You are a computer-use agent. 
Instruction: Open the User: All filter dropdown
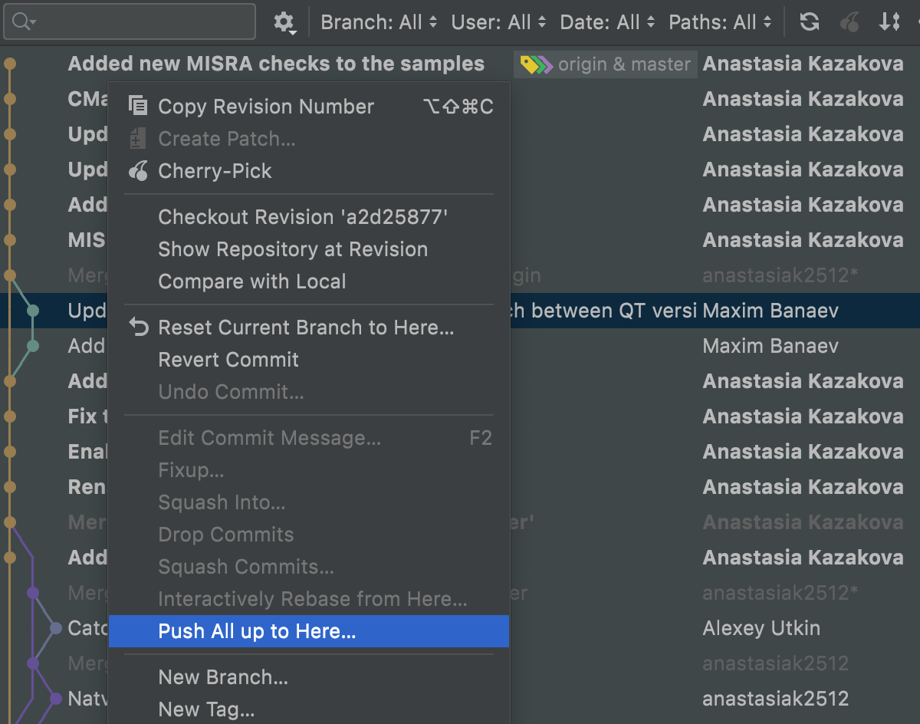(498, 22)
